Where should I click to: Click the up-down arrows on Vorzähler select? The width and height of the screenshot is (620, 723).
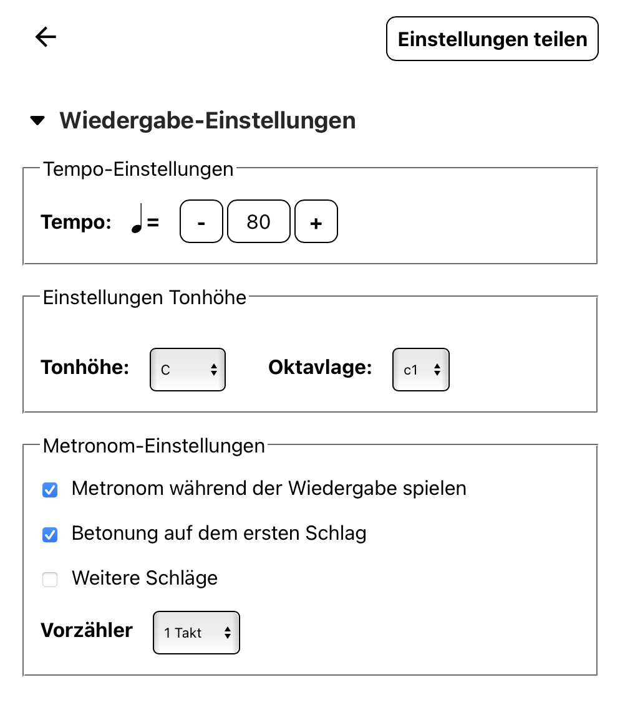(228, 633)
